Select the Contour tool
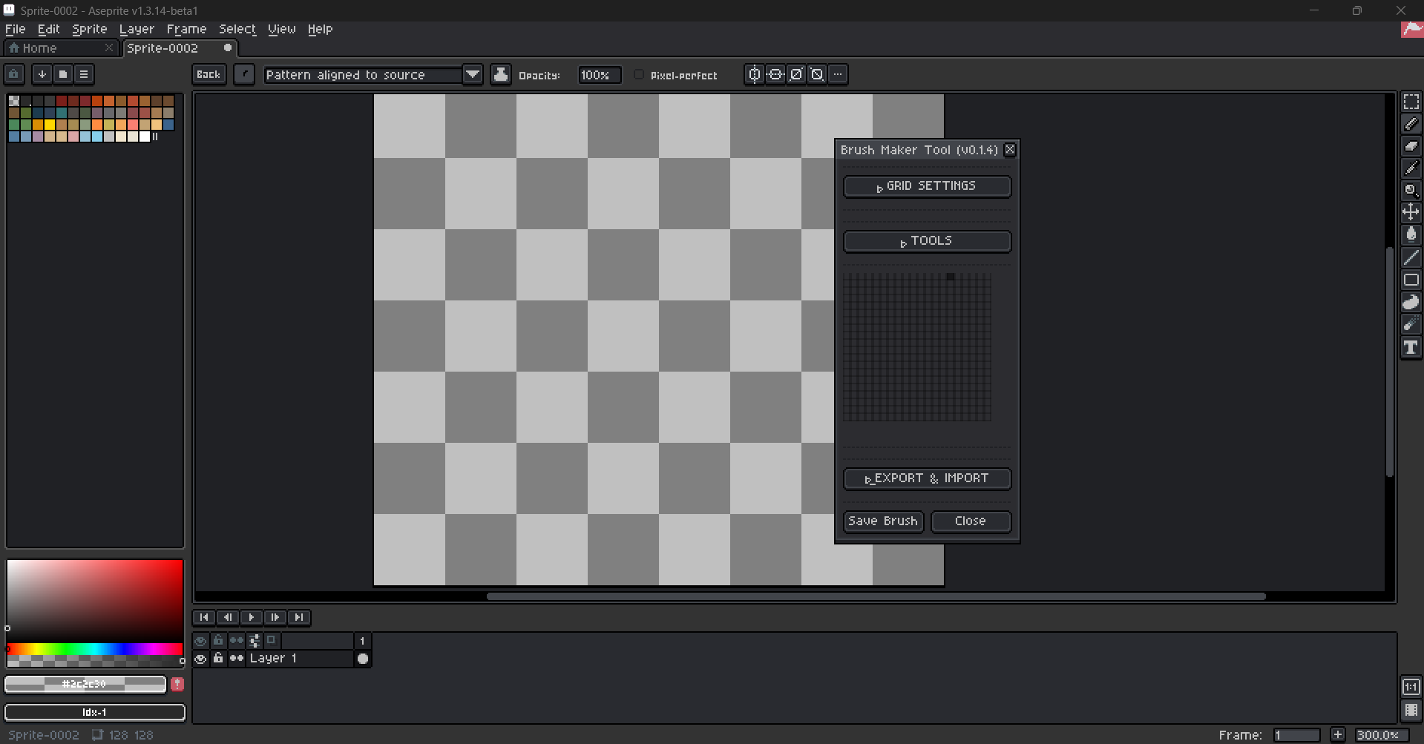This screenshot has width=1424, height=744. [1411, 302]
